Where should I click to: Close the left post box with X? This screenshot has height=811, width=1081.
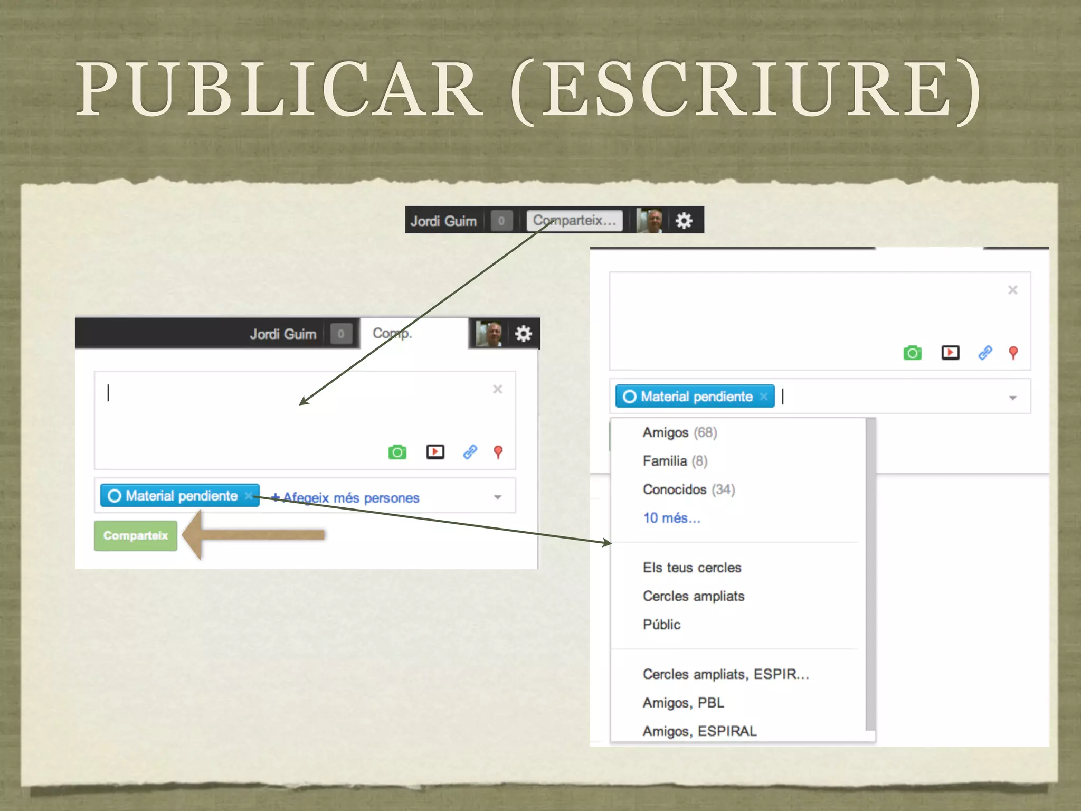tap(497, 389)
